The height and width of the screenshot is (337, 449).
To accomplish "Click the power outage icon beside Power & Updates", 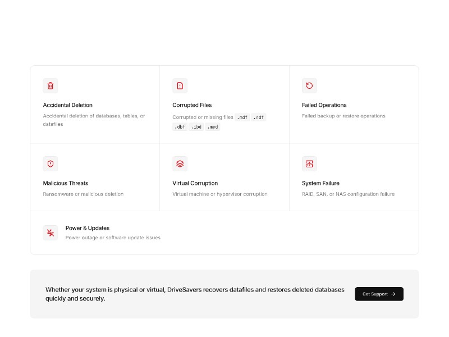I will 51,233.
